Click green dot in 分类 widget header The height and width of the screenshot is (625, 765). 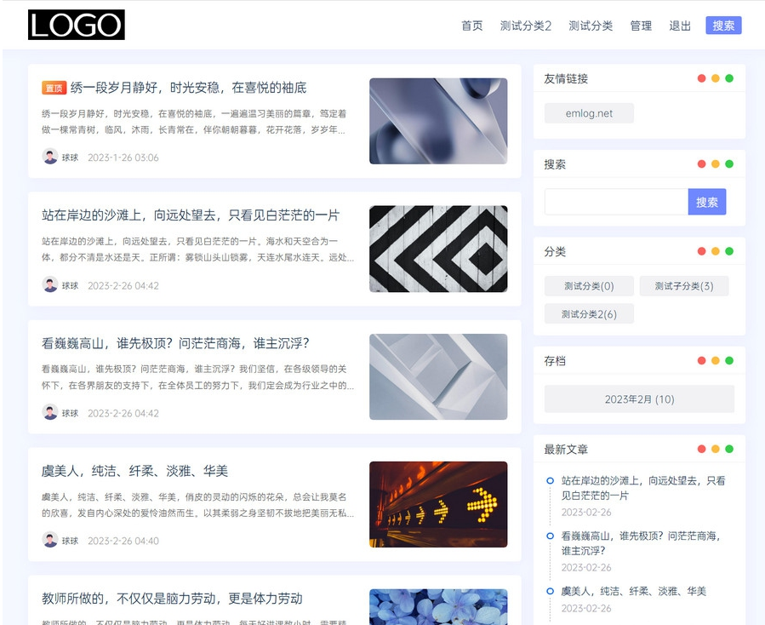[729, 251]
